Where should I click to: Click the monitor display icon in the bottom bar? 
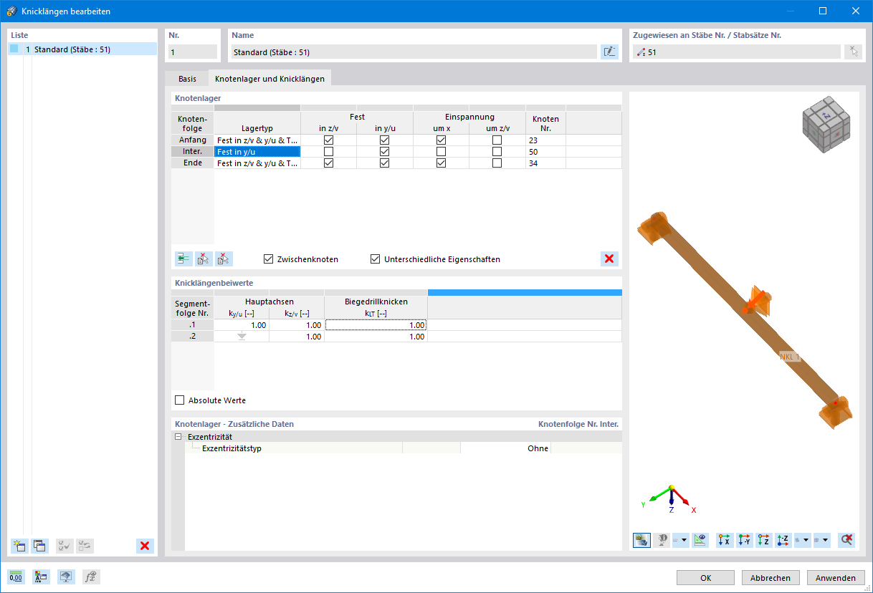pyautogui.click(x=66, y=577)
